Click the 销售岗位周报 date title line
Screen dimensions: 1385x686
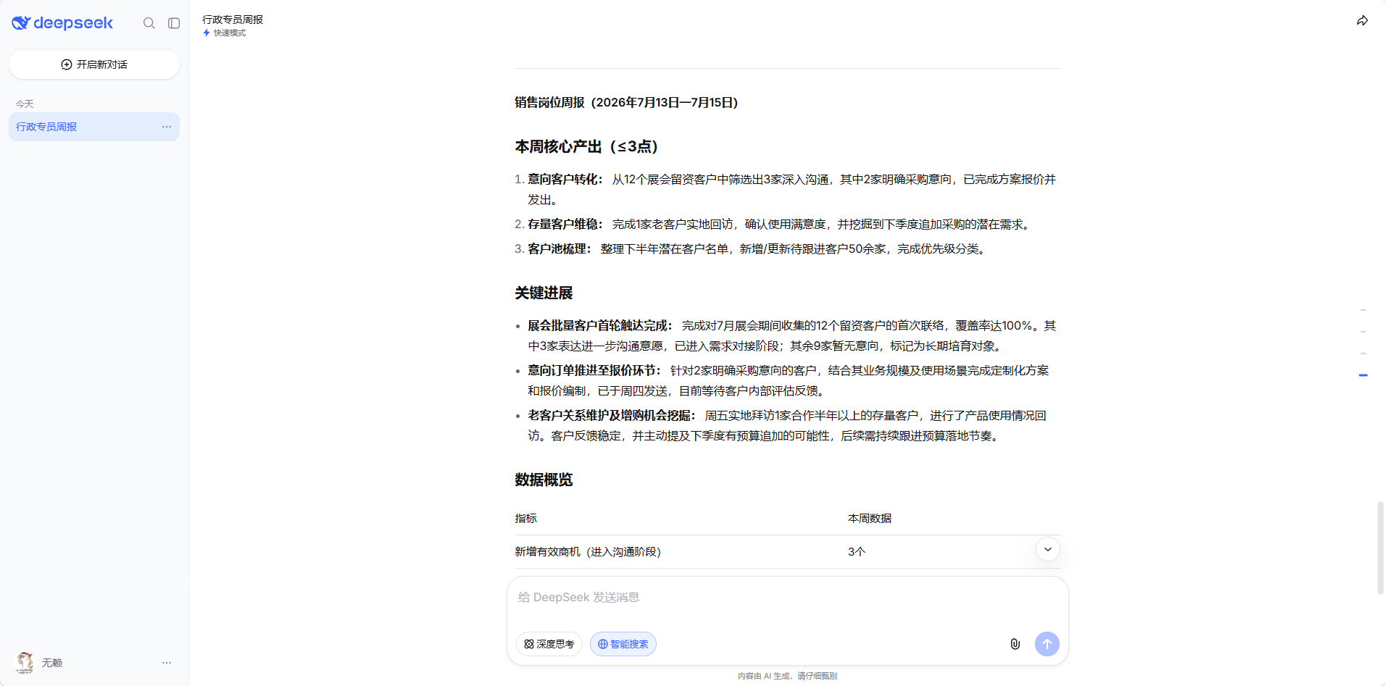click(626, 102)
